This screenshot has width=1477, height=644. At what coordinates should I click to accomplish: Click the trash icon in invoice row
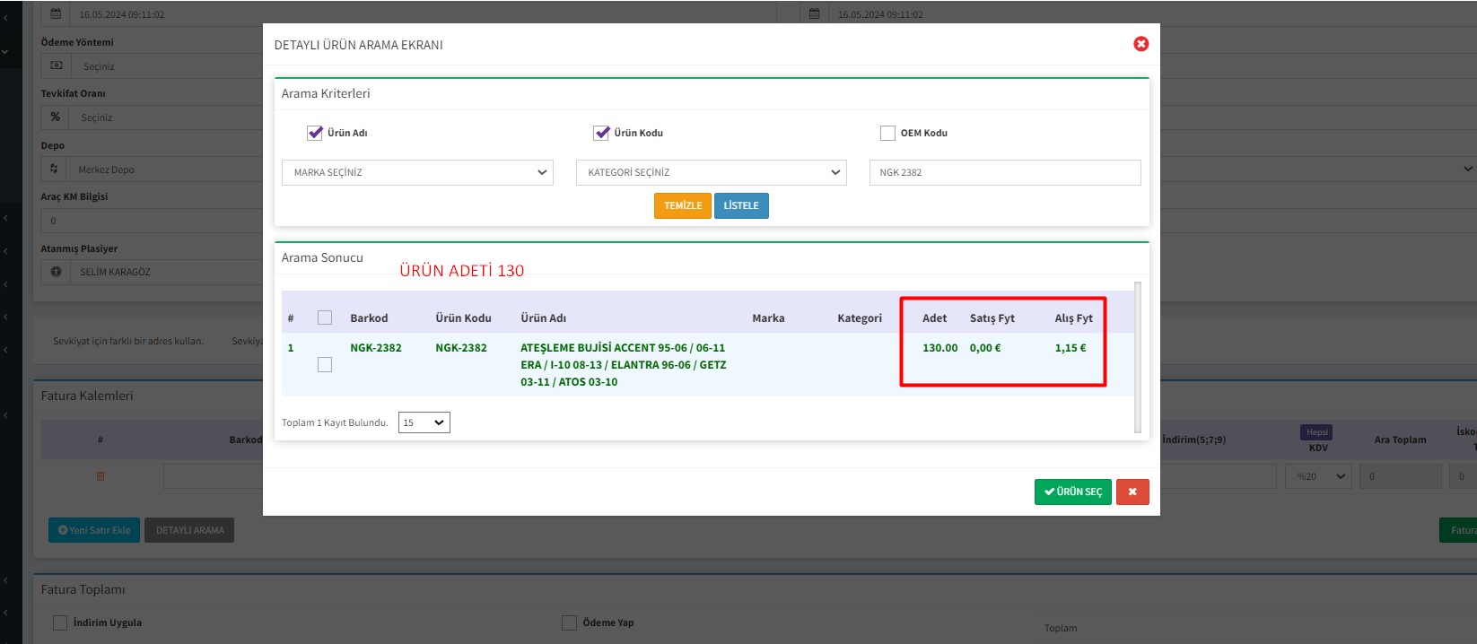point(101,476)
